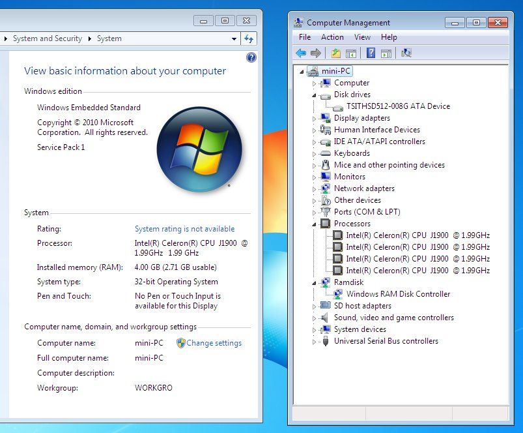The height and width of the screenshot is (433, 523).
Task: Click the Forward arrow toolbar icon
Action: coord(315,53)
